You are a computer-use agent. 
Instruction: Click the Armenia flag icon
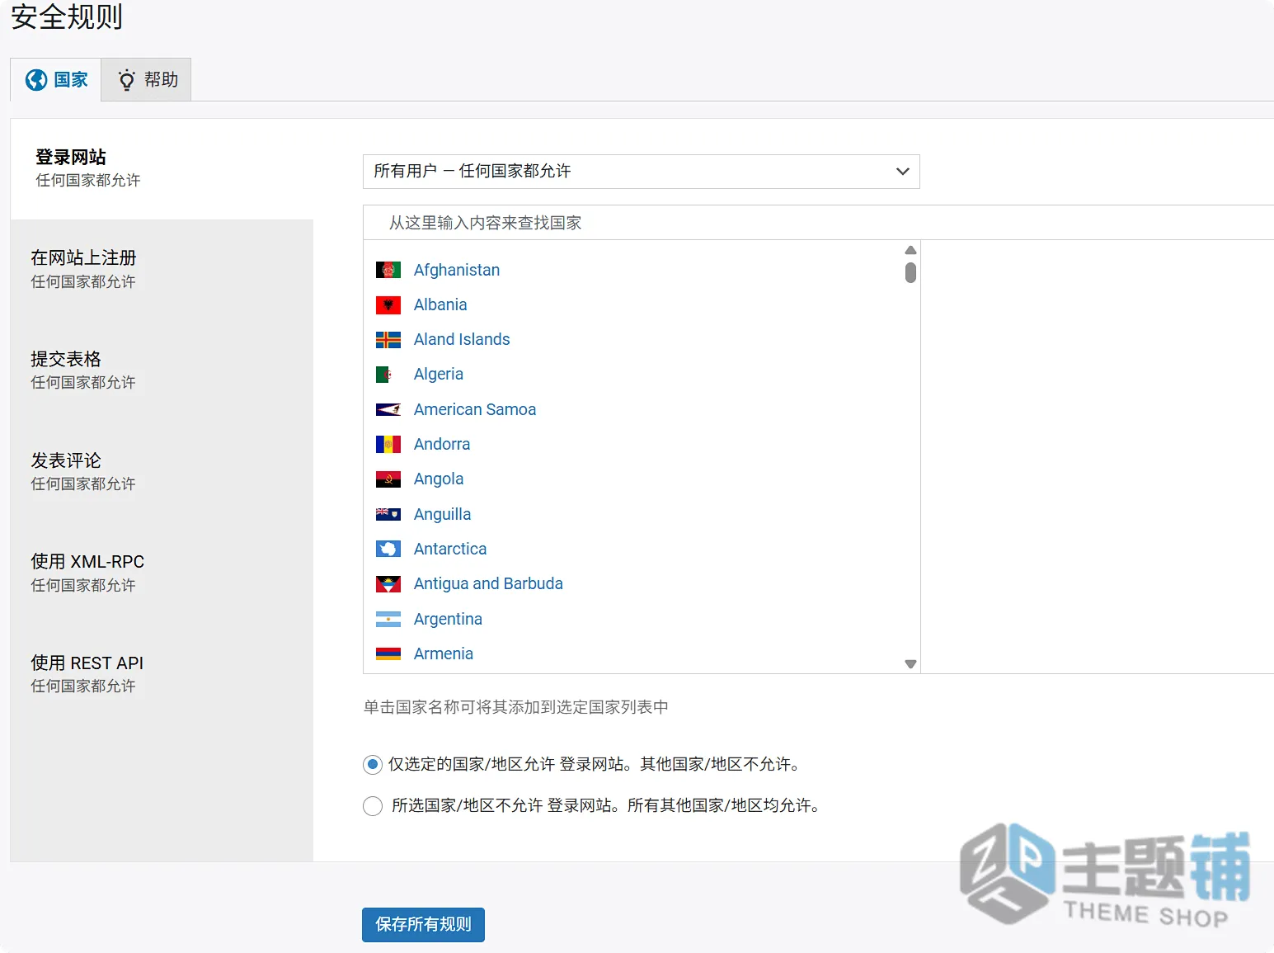(x=388, y=653)
